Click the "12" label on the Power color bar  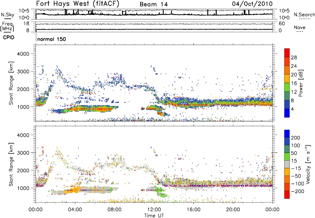(294, 92)
